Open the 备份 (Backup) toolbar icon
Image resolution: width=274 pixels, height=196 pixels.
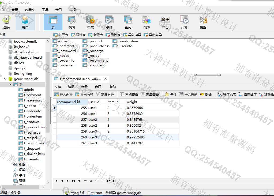165,22
